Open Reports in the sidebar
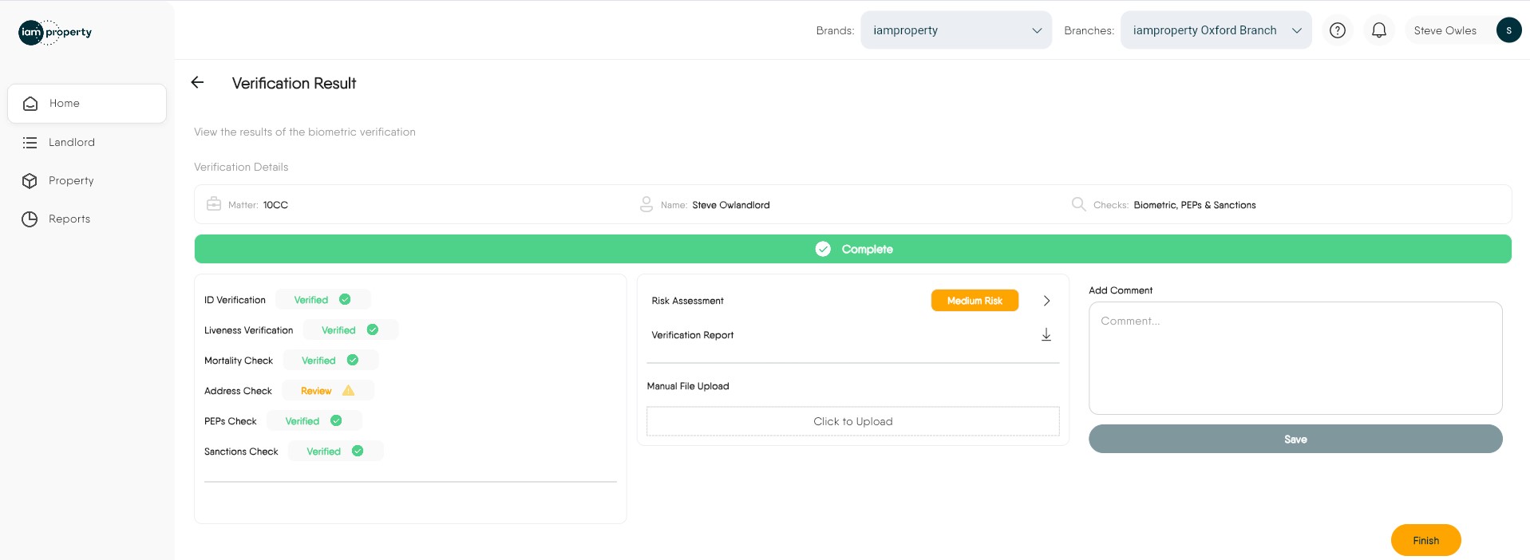Viewport: 1530px width, 560px height. tap(69, 219)
